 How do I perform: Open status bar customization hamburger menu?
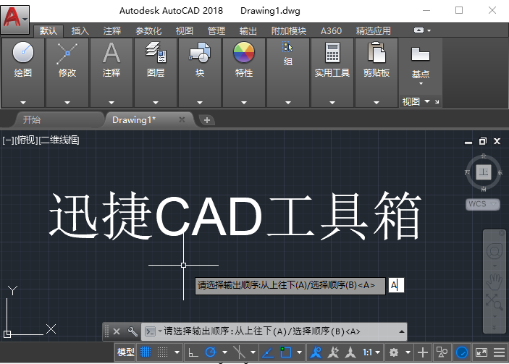pos(500,352)
